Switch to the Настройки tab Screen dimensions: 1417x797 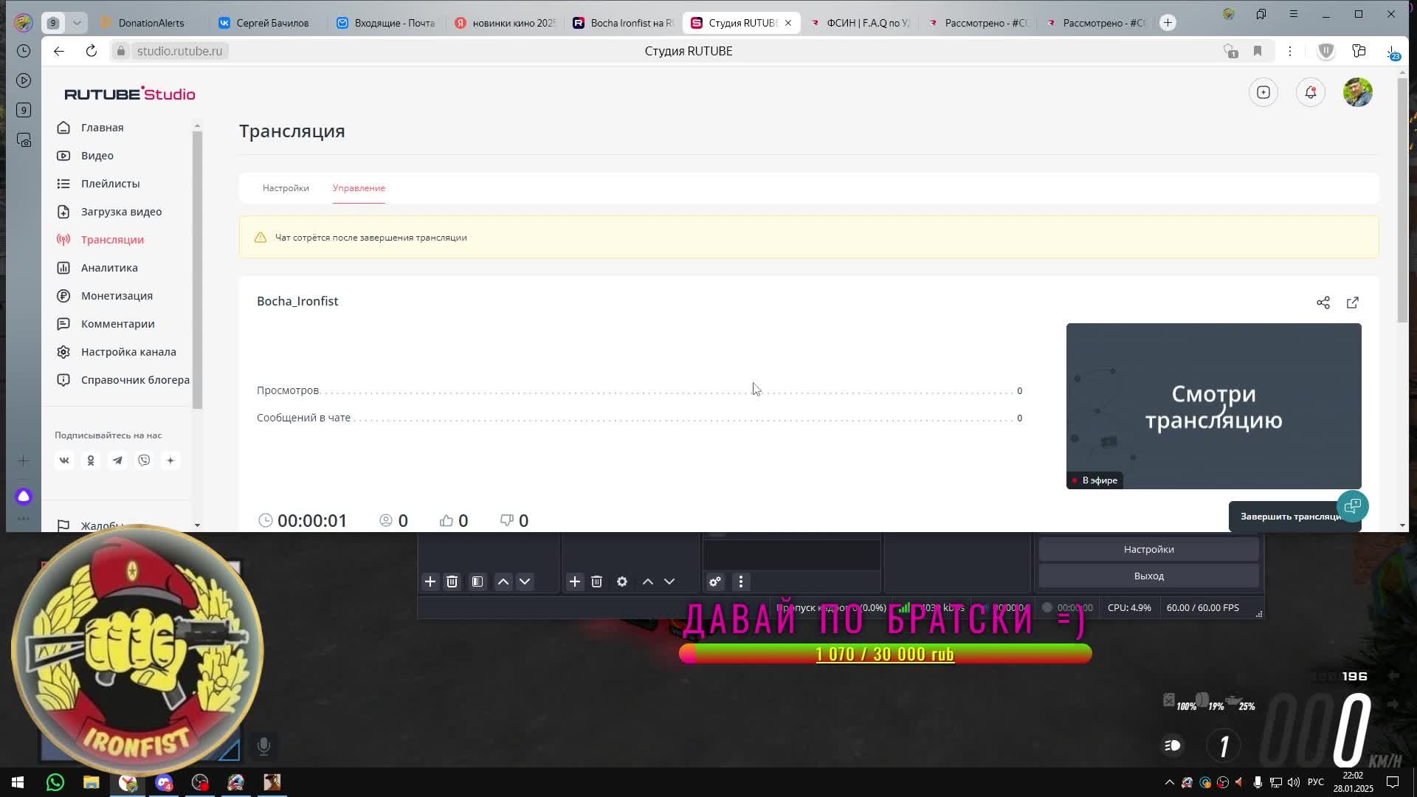(x=286, y=188)
